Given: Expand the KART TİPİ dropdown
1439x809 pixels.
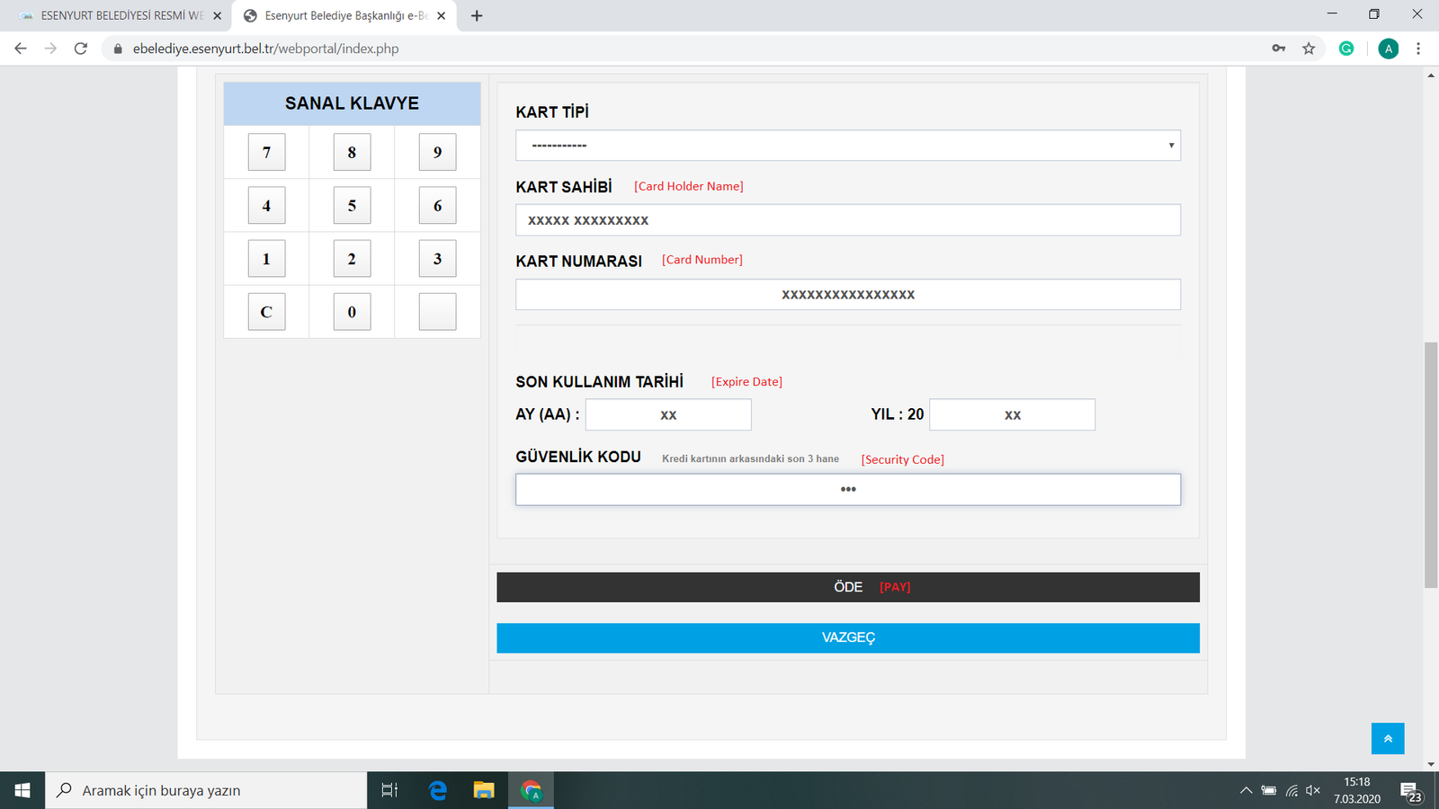Looking at the screenshot, I should pyautogui.click(x=847, y=146).
